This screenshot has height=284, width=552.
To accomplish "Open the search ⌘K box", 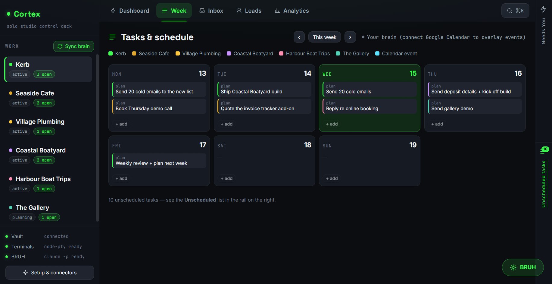I will [515, 11].
